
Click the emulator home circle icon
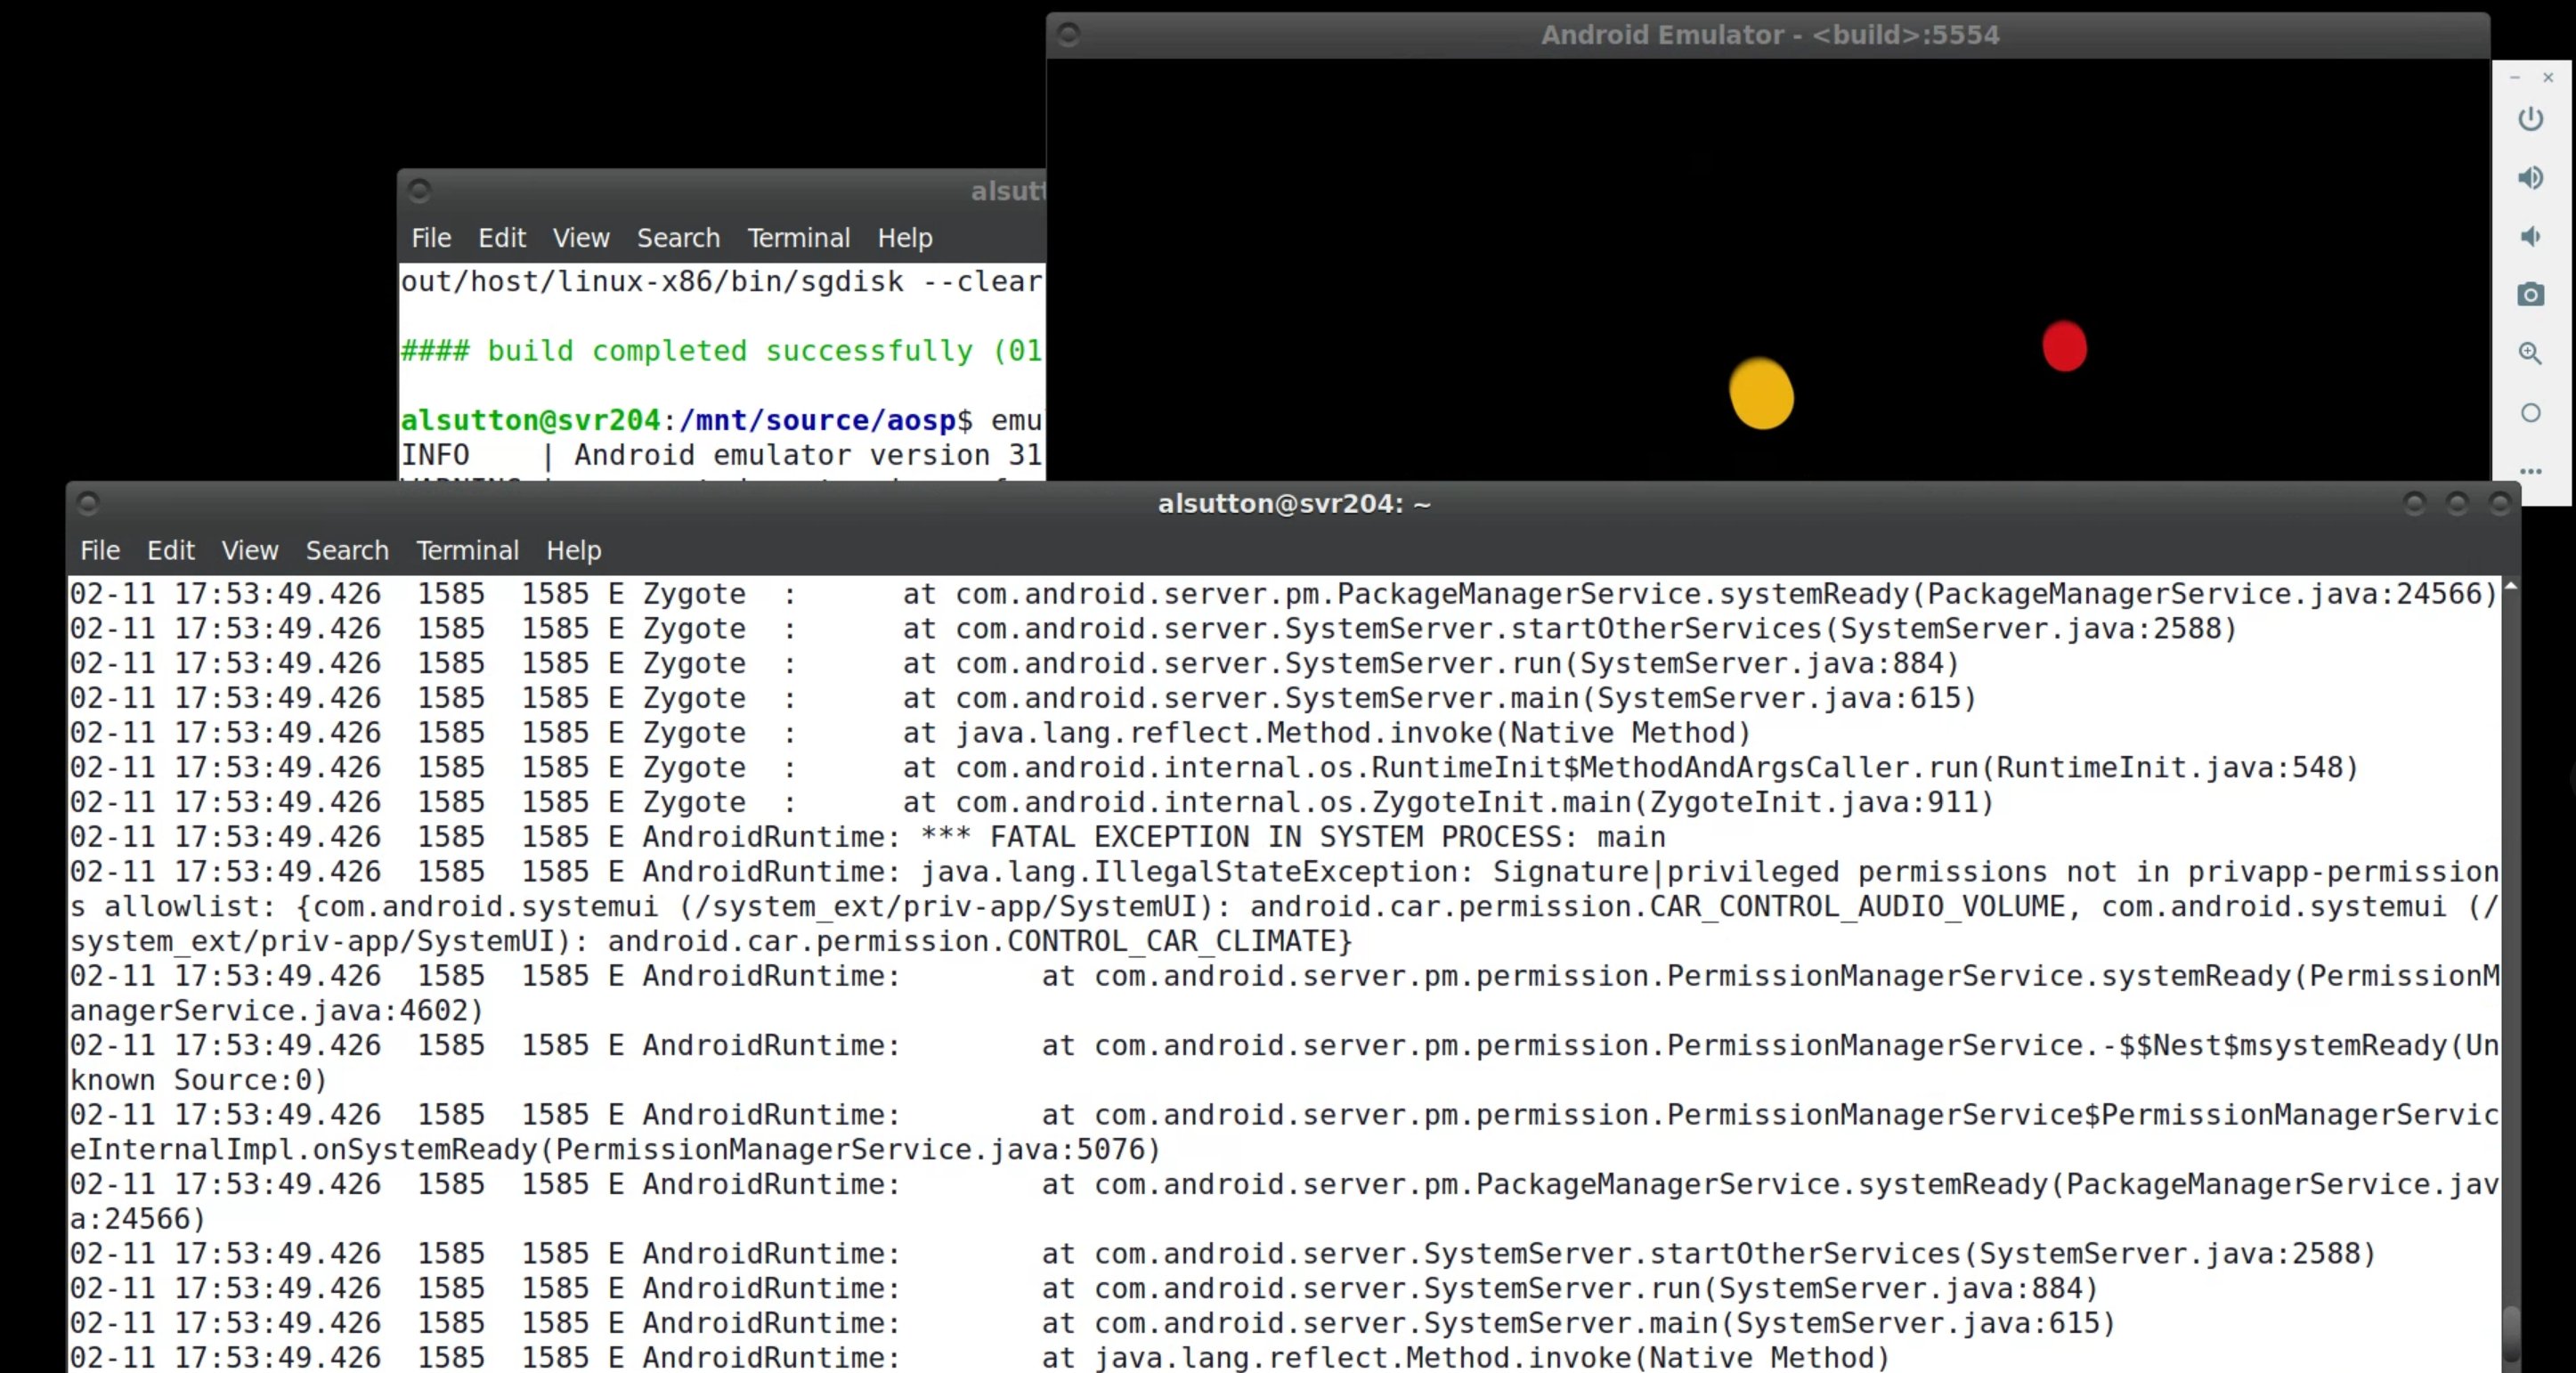2530,413
